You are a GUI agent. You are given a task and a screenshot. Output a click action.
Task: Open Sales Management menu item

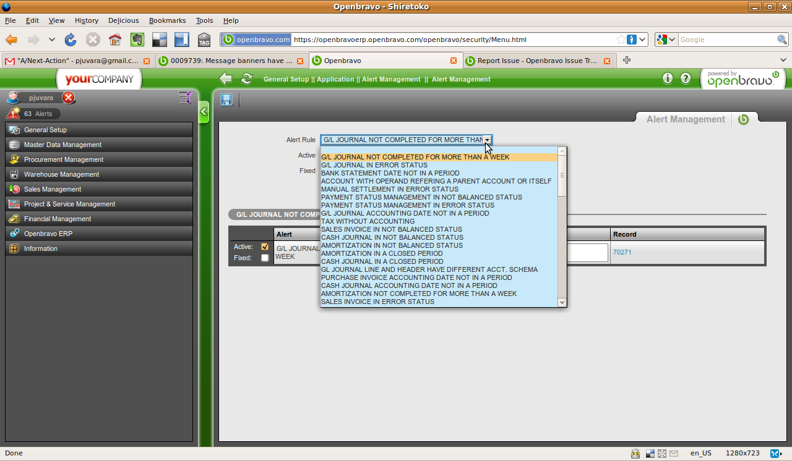(x=99, y=189)
